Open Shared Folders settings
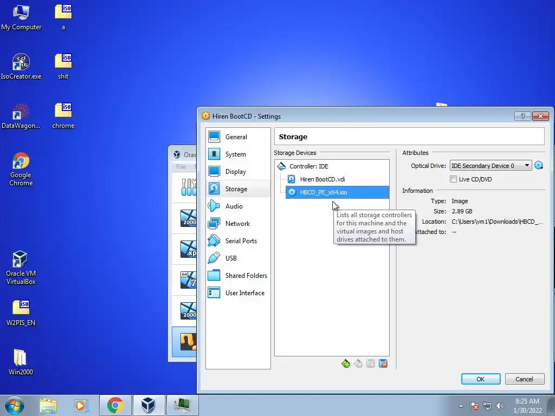555x416 pixels. (238, 275)
